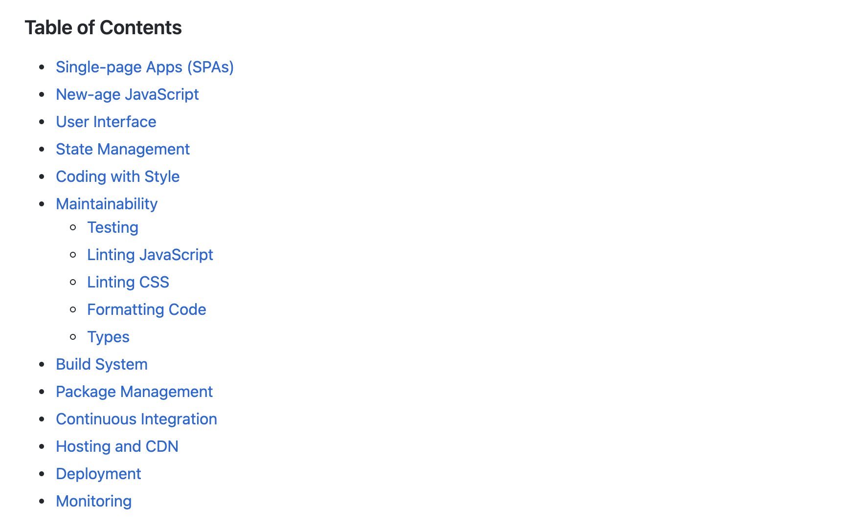Jump to Continuous Integration
This screenshot has width=856, height=529.
click(x=136, y=419)
